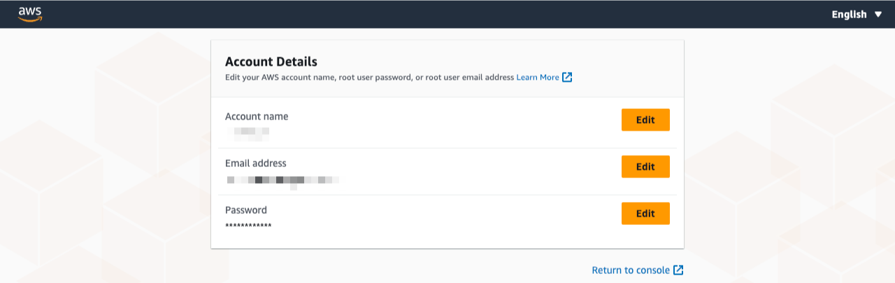Click the AWS logo in header
The height and width of the screenshot is (283, 895).
click(30, 14)
